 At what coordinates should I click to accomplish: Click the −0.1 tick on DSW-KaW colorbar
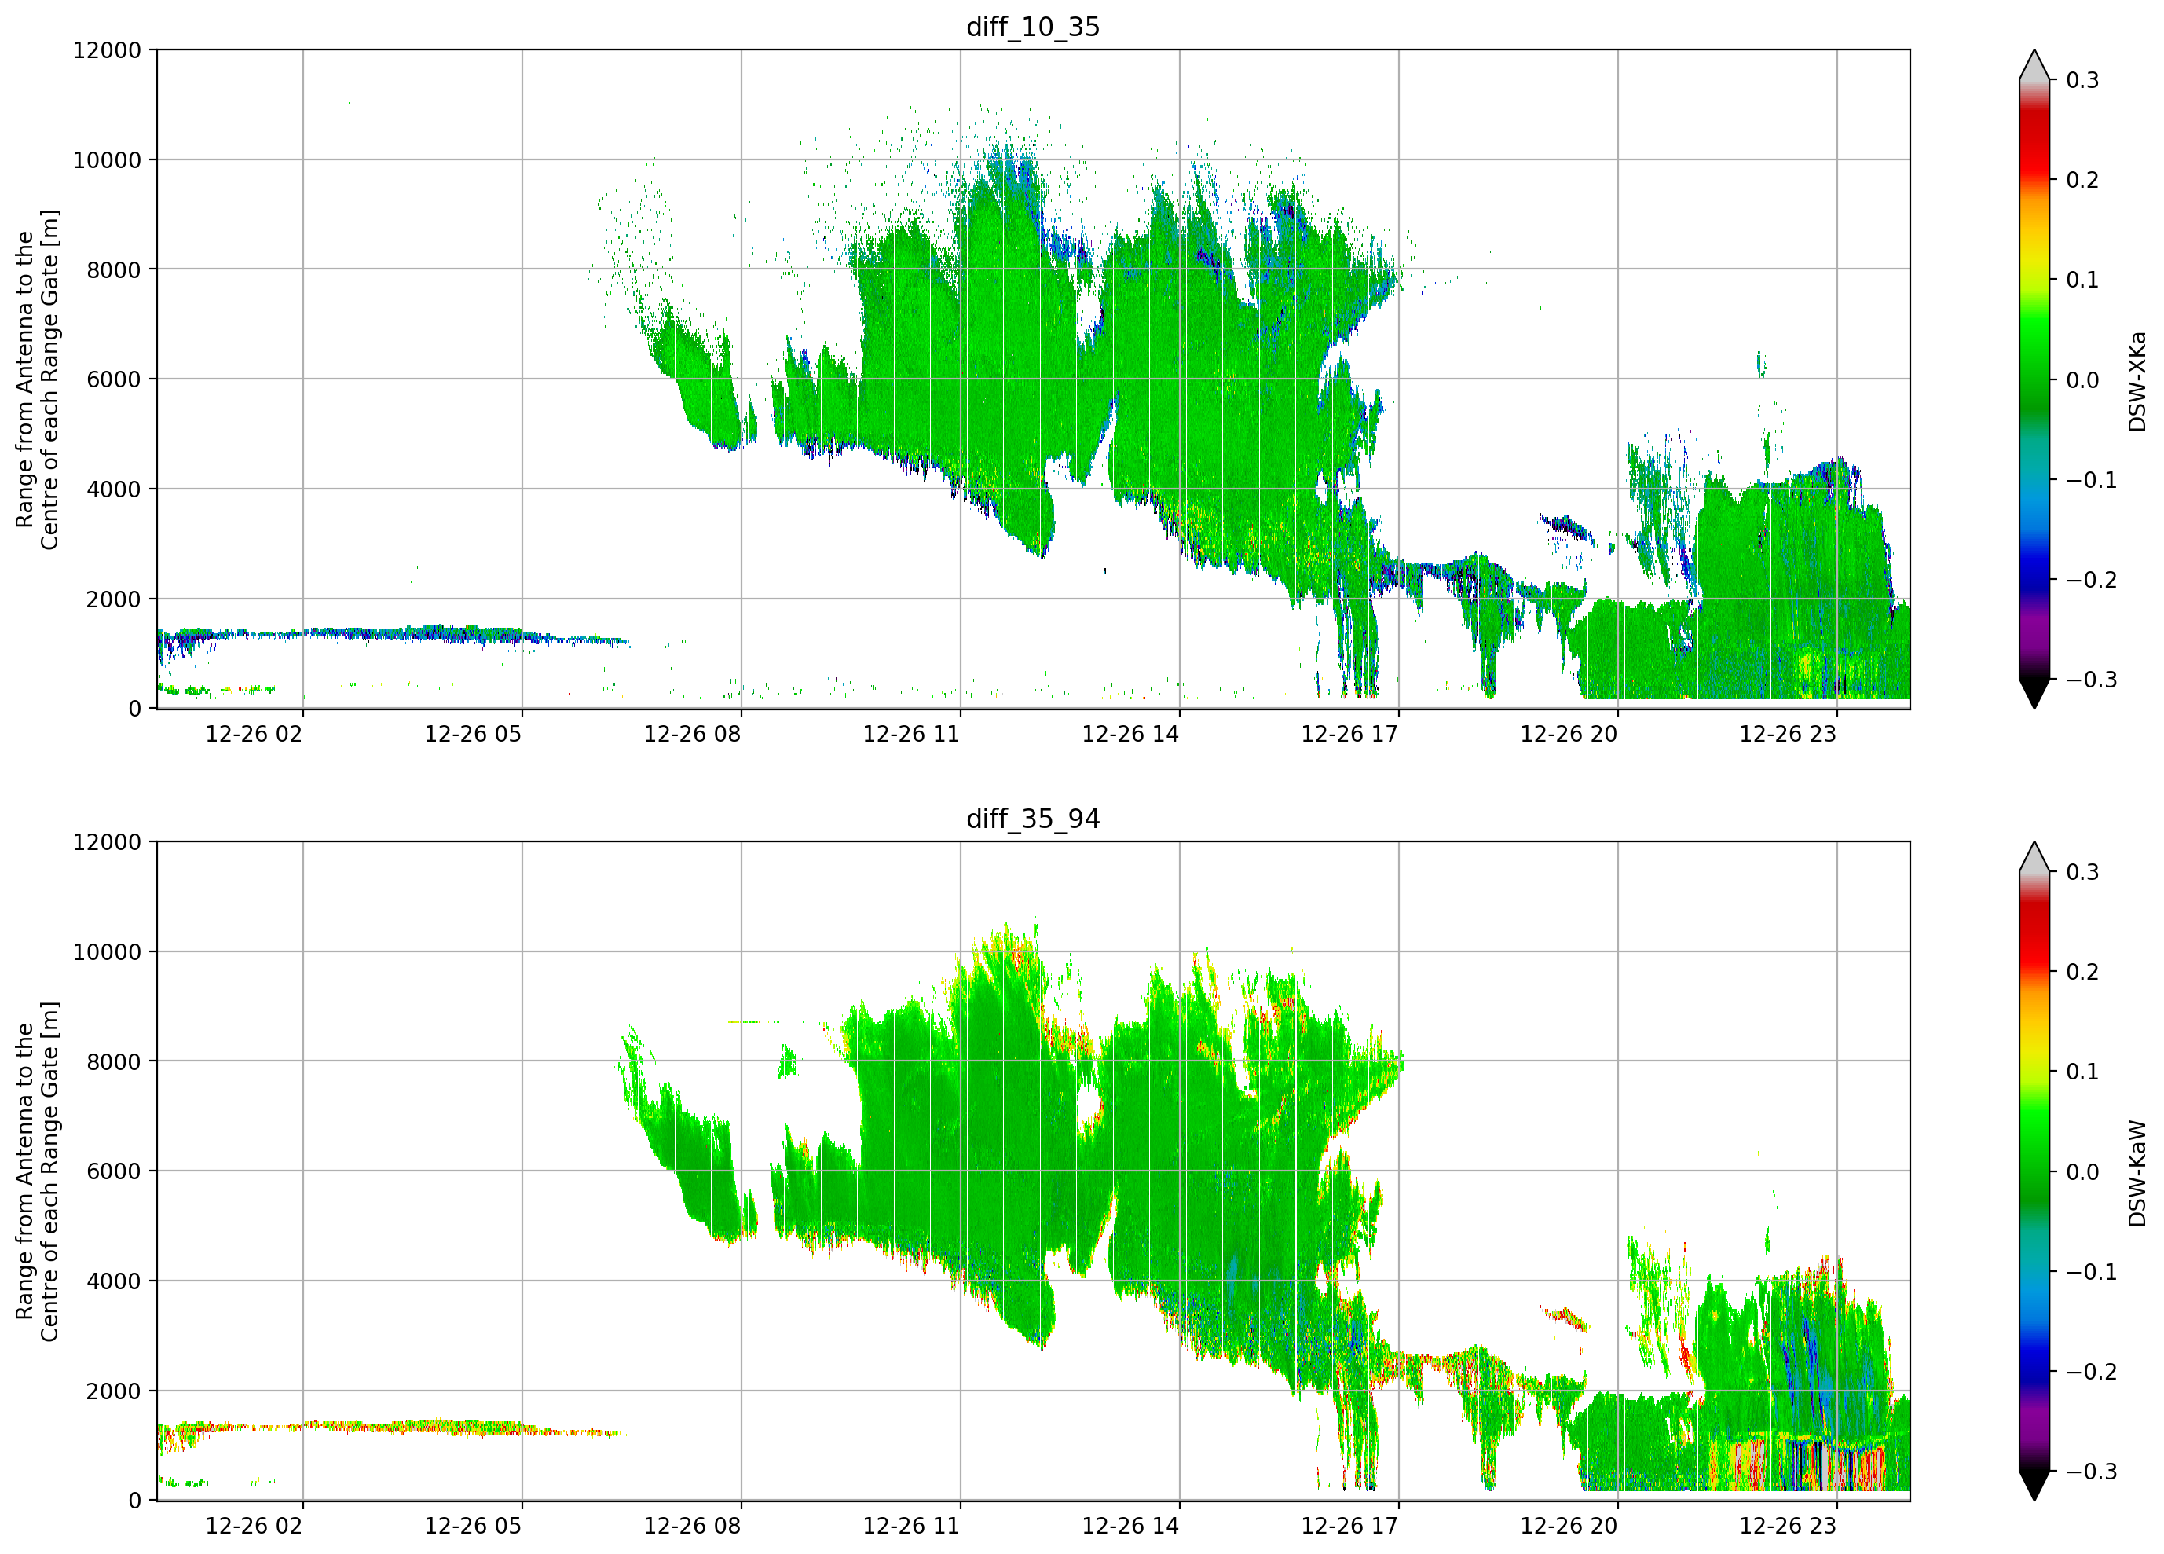[2092, 1273]
